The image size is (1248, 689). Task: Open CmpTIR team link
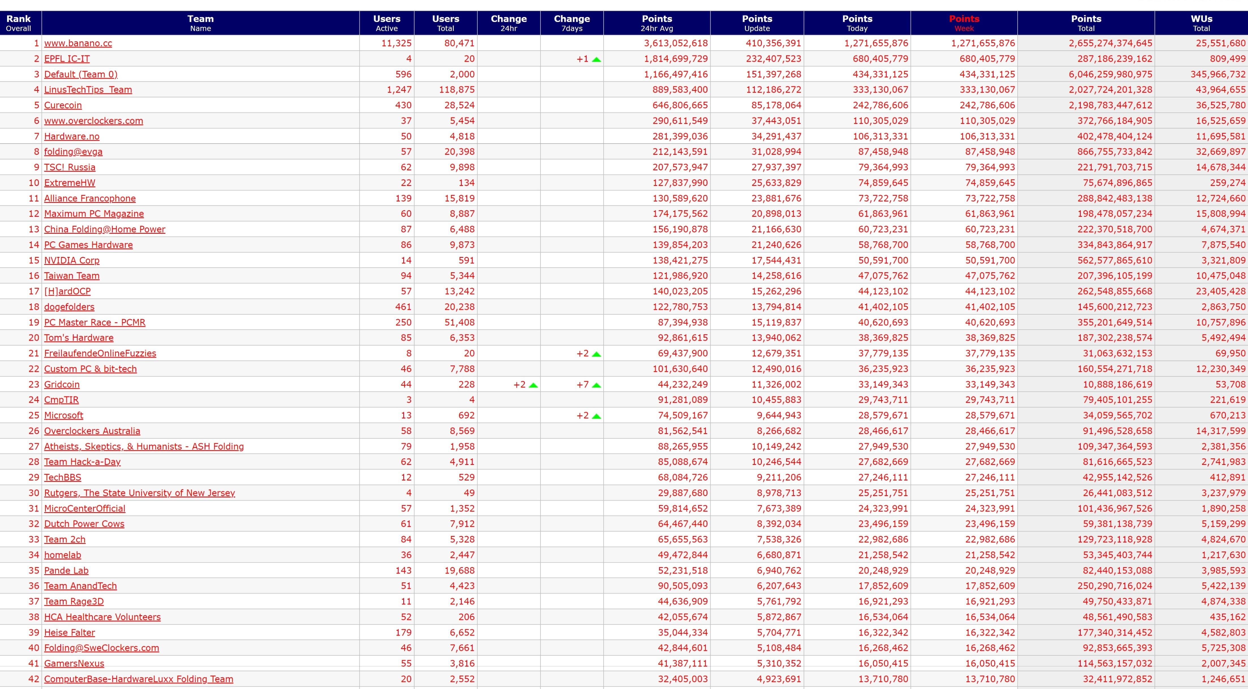[61, 400]
